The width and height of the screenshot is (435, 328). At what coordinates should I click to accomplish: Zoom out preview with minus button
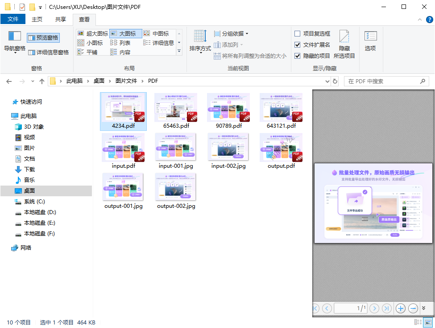pos(413,308)
